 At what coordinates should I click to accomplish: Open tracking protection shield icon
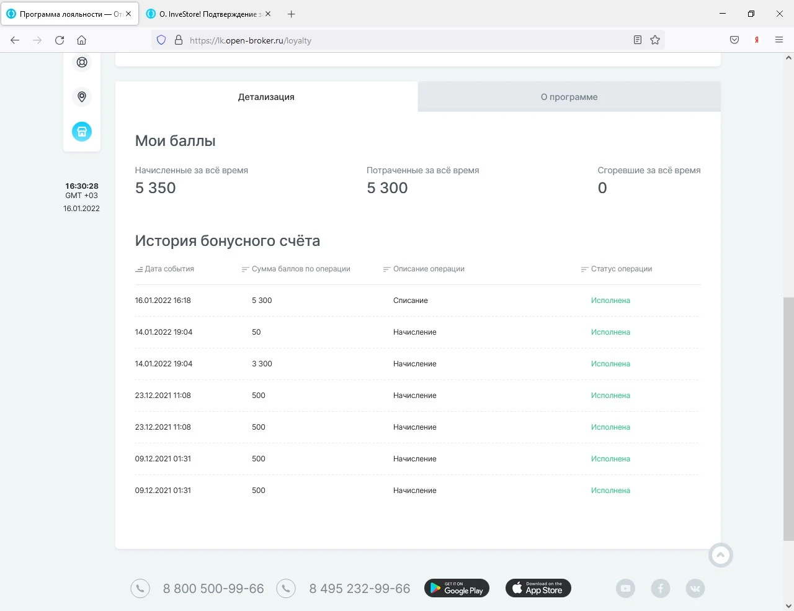[x=161, y=40]
